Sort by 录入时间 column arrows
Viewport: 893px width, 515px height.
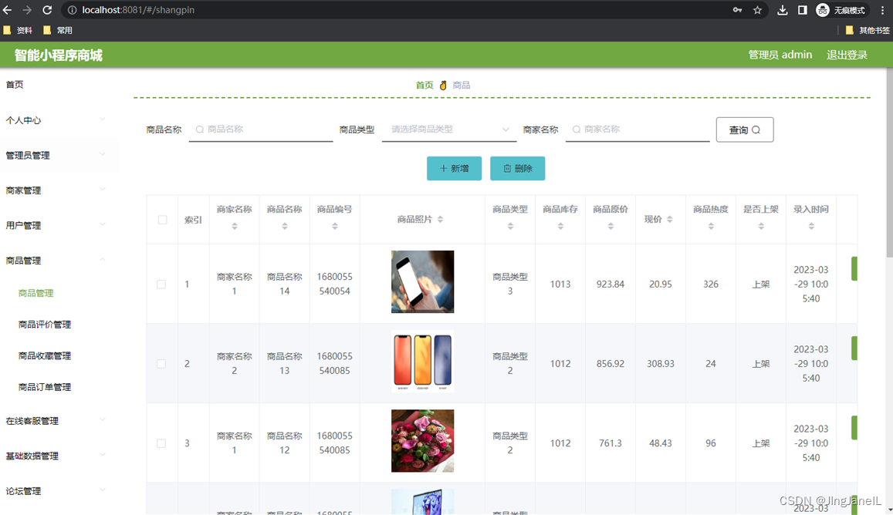coord(811,226)
